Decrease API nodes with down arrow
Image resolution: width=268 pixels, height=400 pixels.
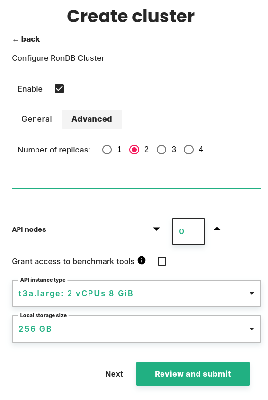[x=156, y=229]
